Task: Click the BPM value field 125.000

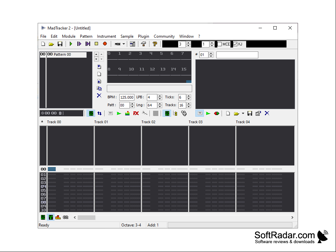Action: pyautogui.click(x=127, y=97)
